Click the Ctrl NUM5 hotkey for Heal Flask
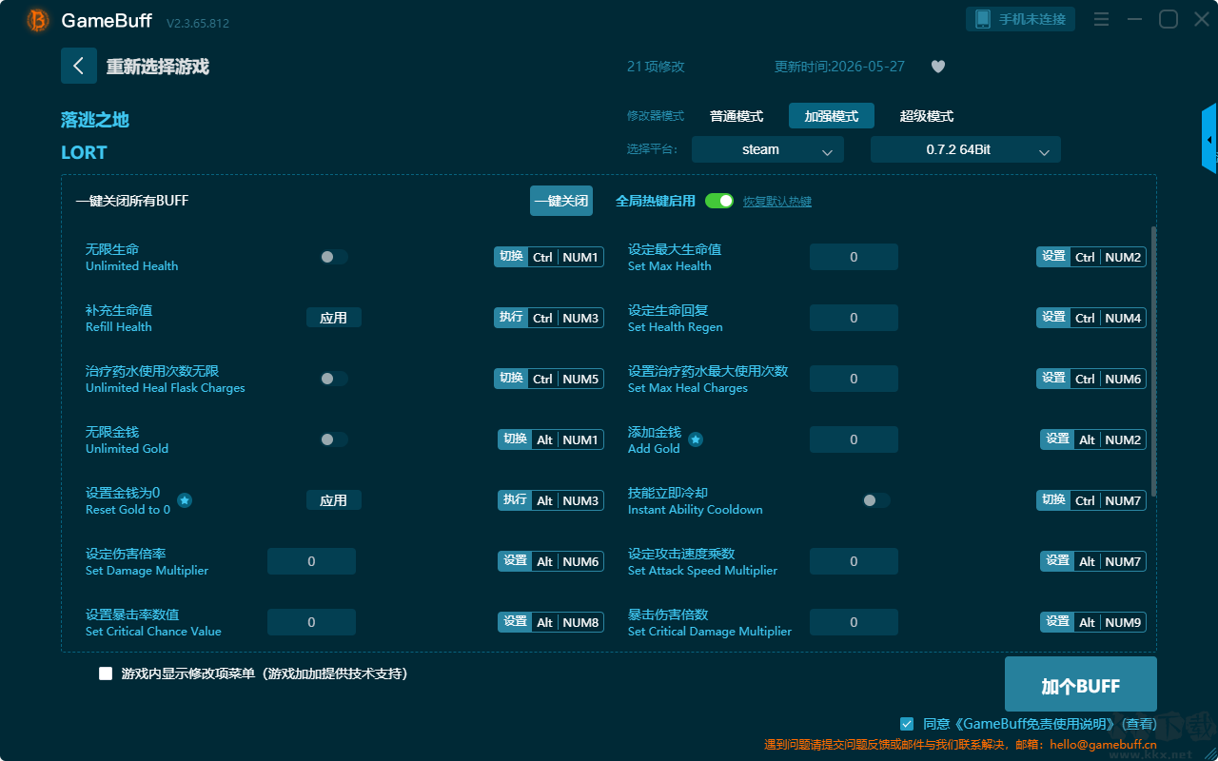1218x761 pixels. coord(549,379)
